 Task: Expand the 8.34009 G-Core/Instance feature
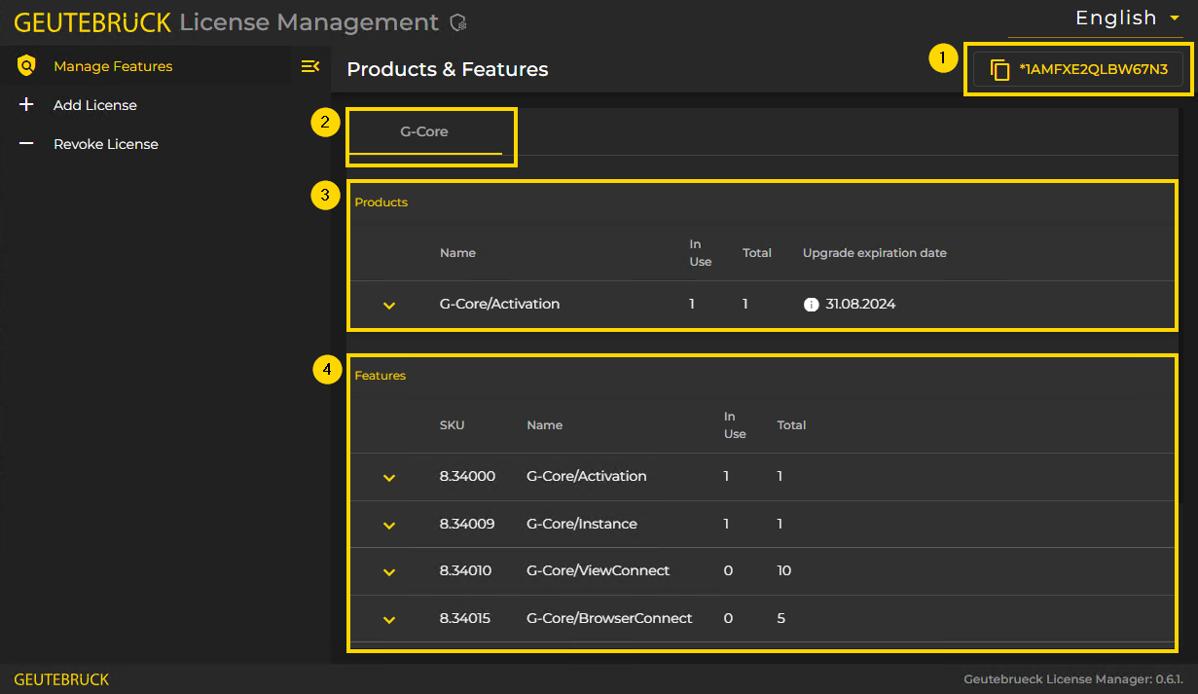point(388,524)
